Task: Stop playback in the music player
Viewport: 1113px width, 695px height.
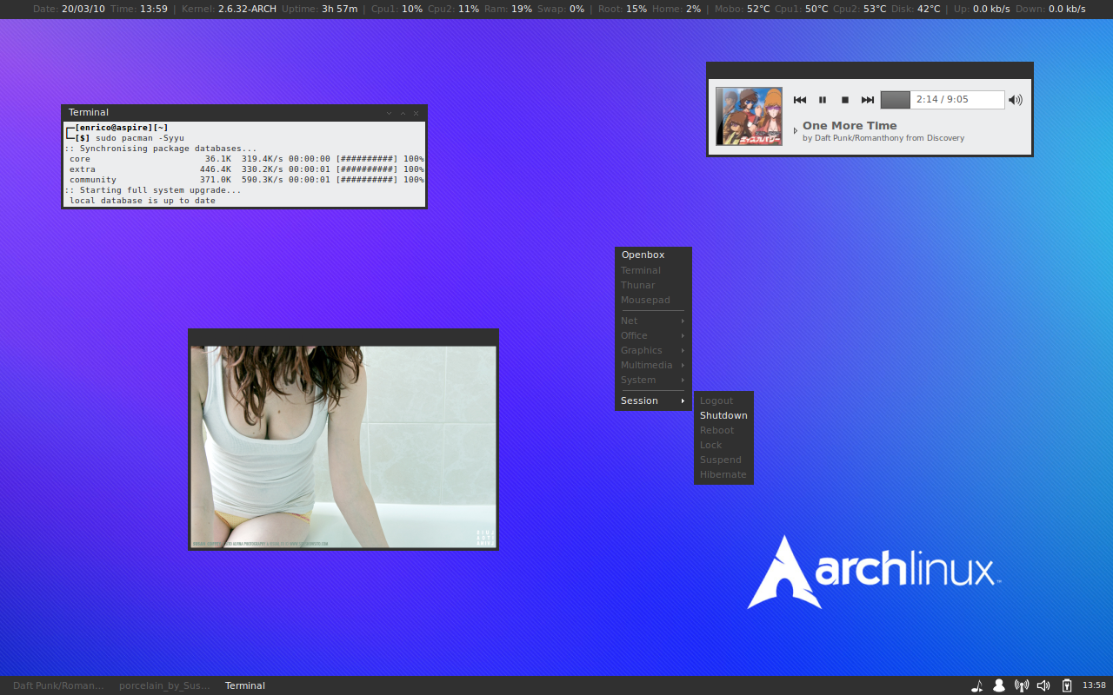Action: point(844,100)
